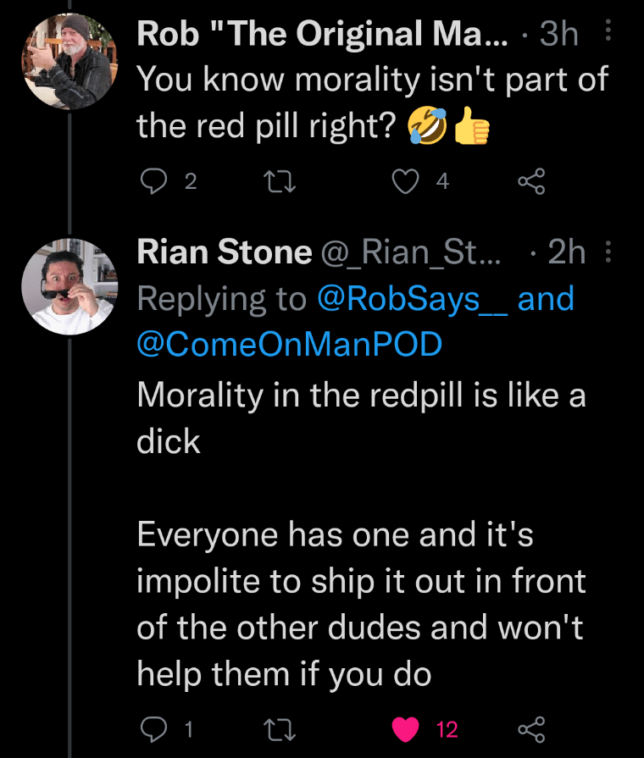Like Rob's tweet with 4 likes
Image resolution: width=644 pixels, height=758 pixels.
(408, 180)
